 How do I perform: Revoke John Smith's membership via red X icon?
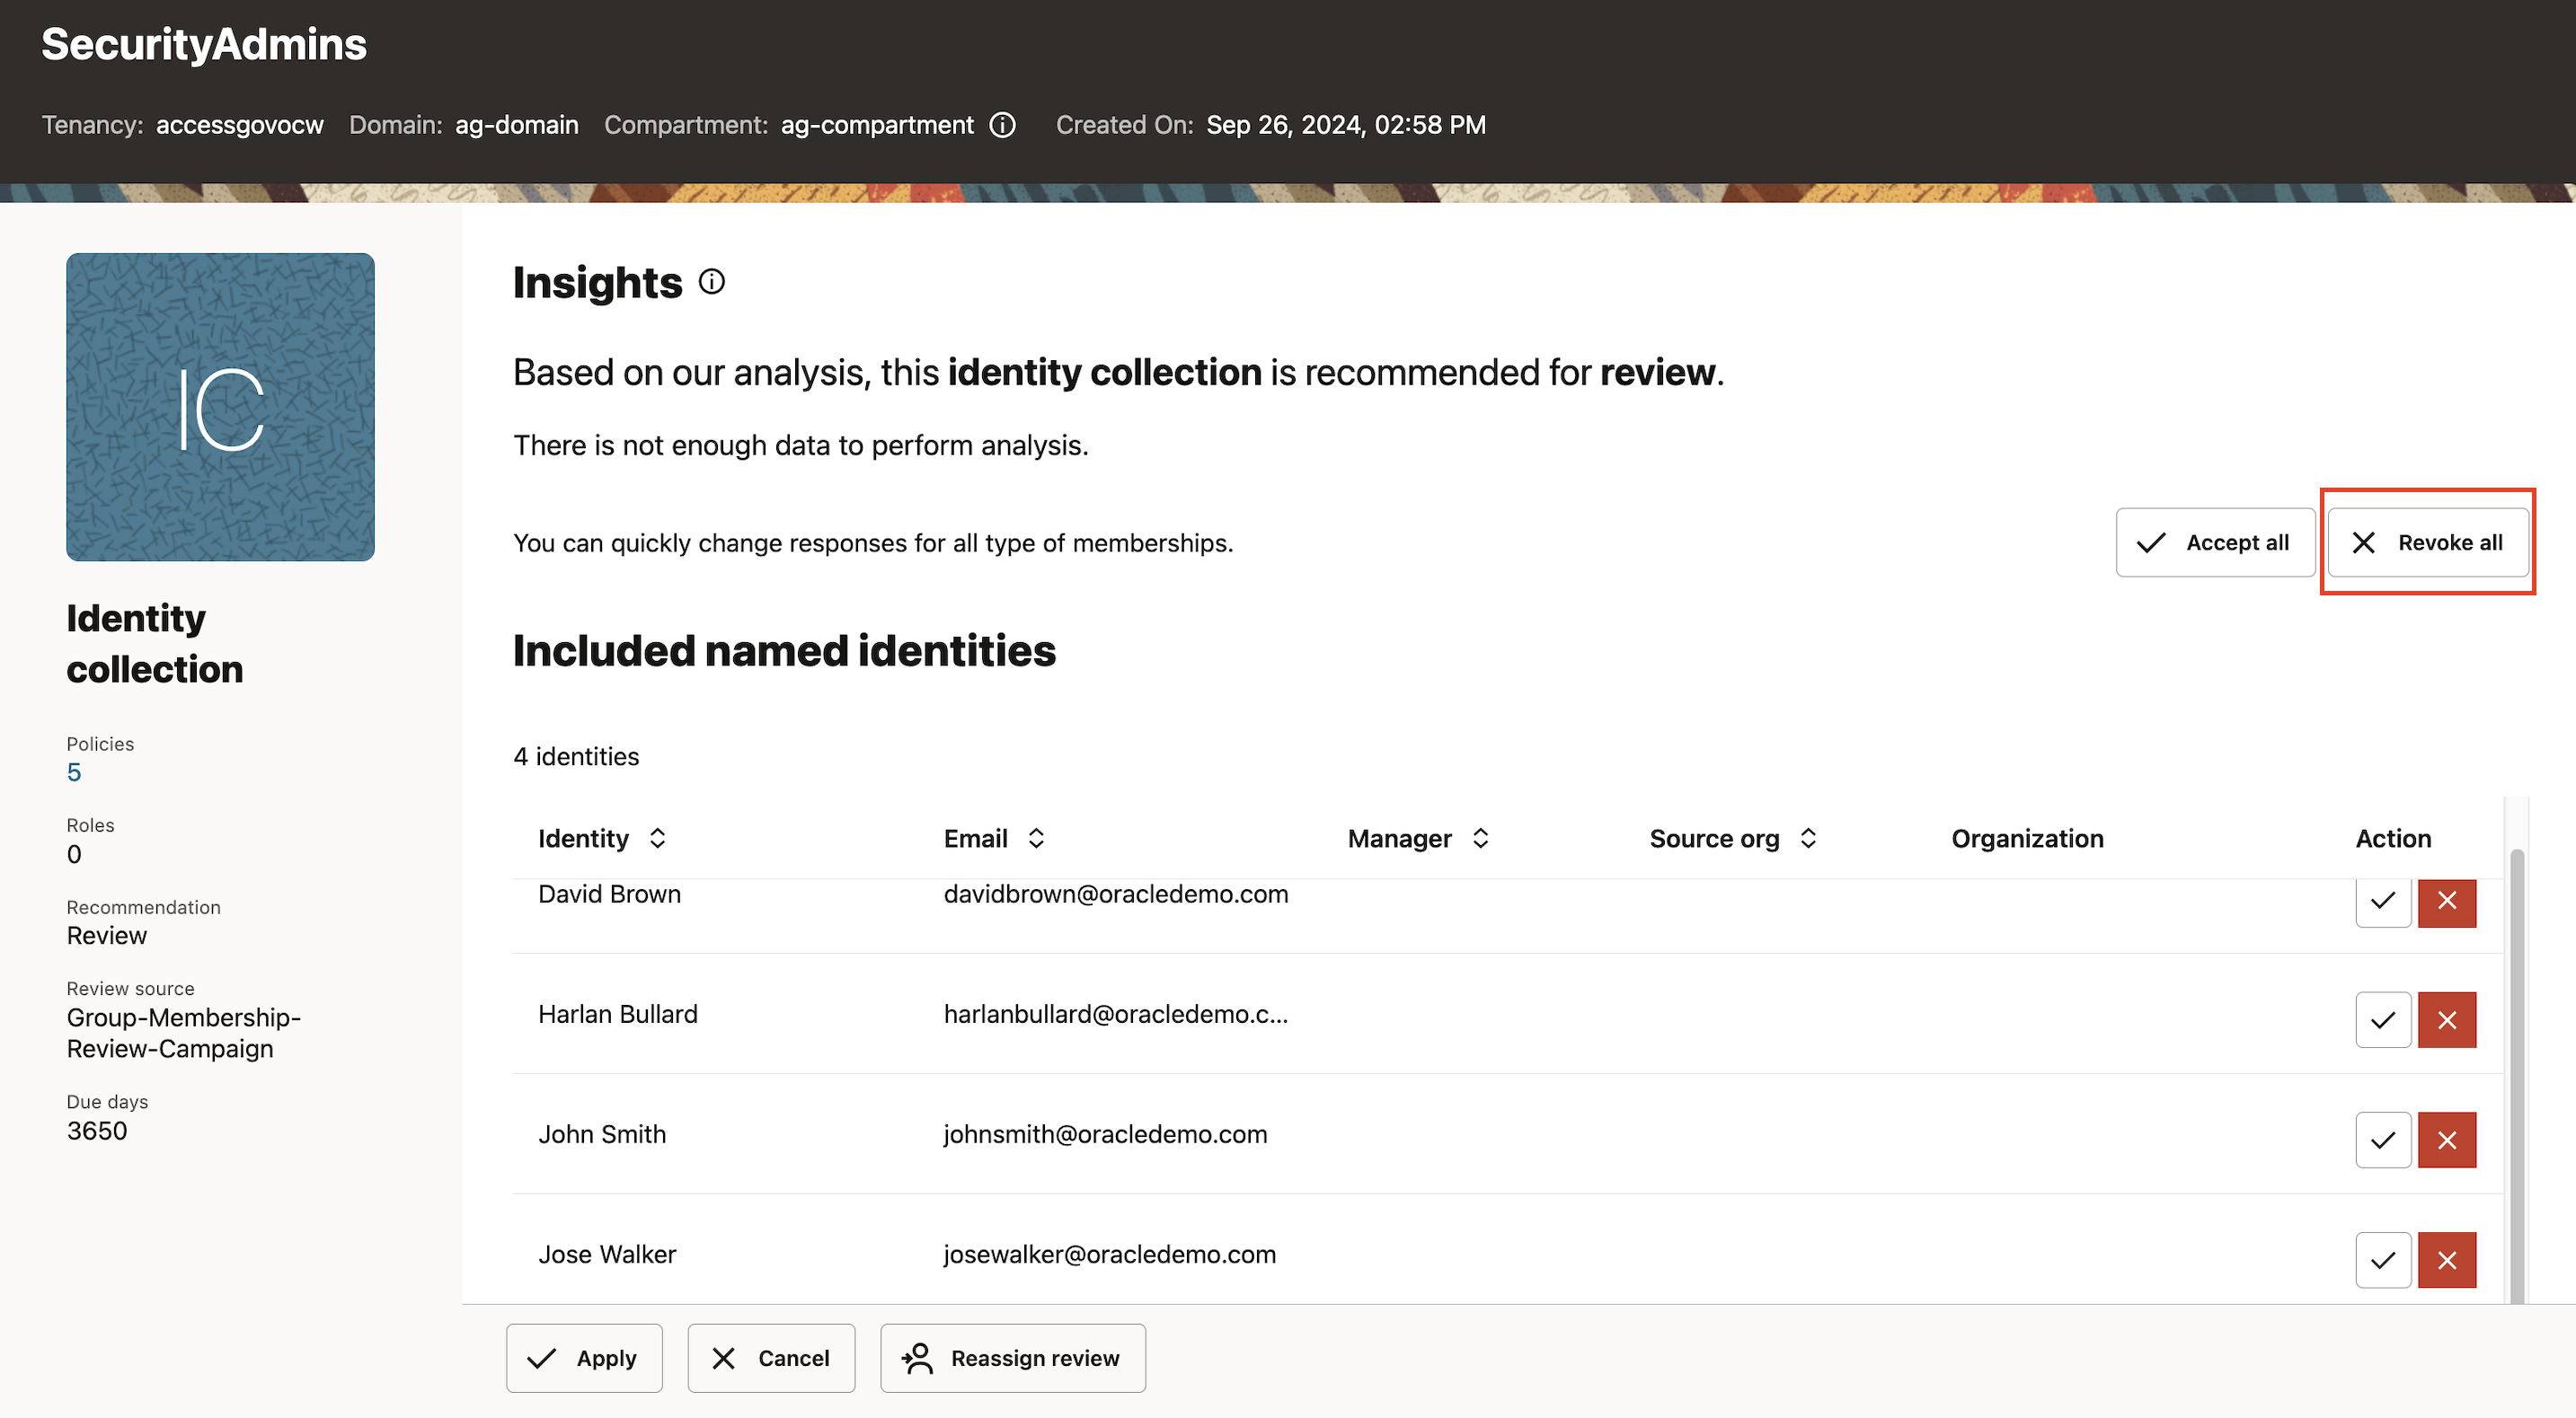(x=2447, y=1140)
